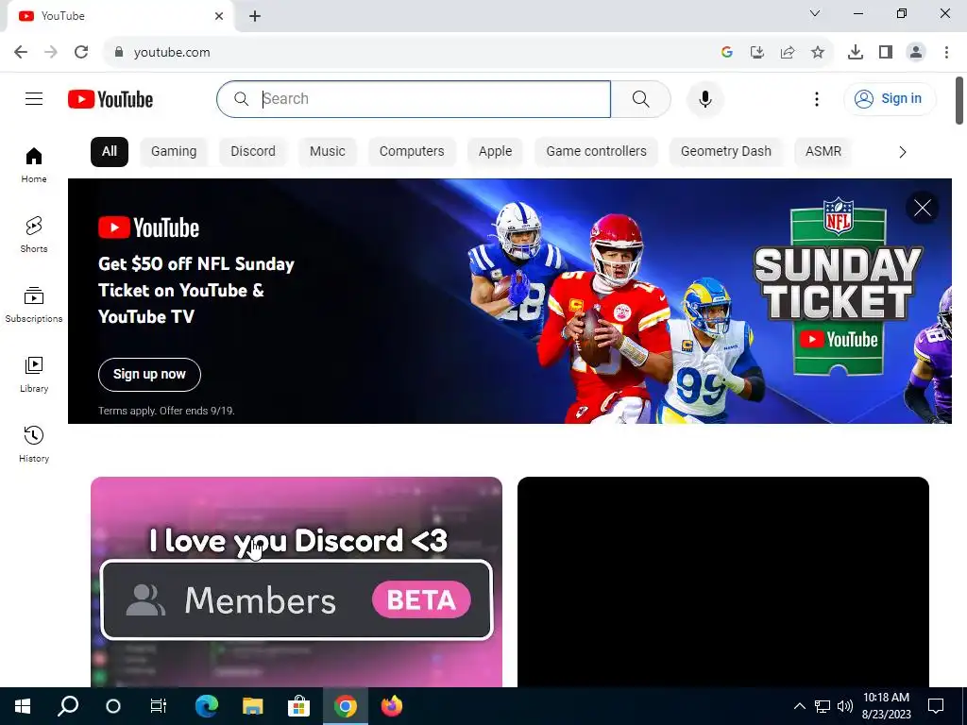Open Cortana circle on taskbar
Viewport: 967px width, 725px height.
(113, 706)
